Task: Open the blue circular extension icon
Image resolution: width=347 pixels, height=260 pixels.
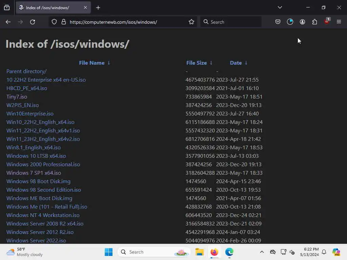Action: (290, 22)
